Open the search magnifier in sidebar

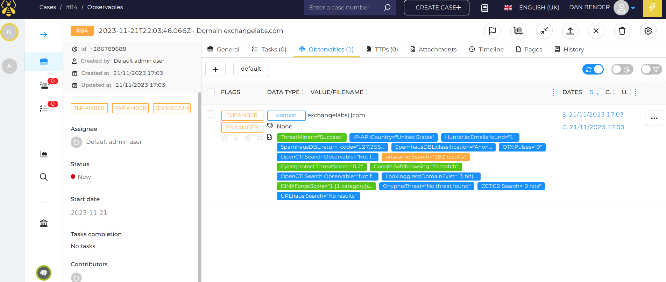[x=44, y=177]
